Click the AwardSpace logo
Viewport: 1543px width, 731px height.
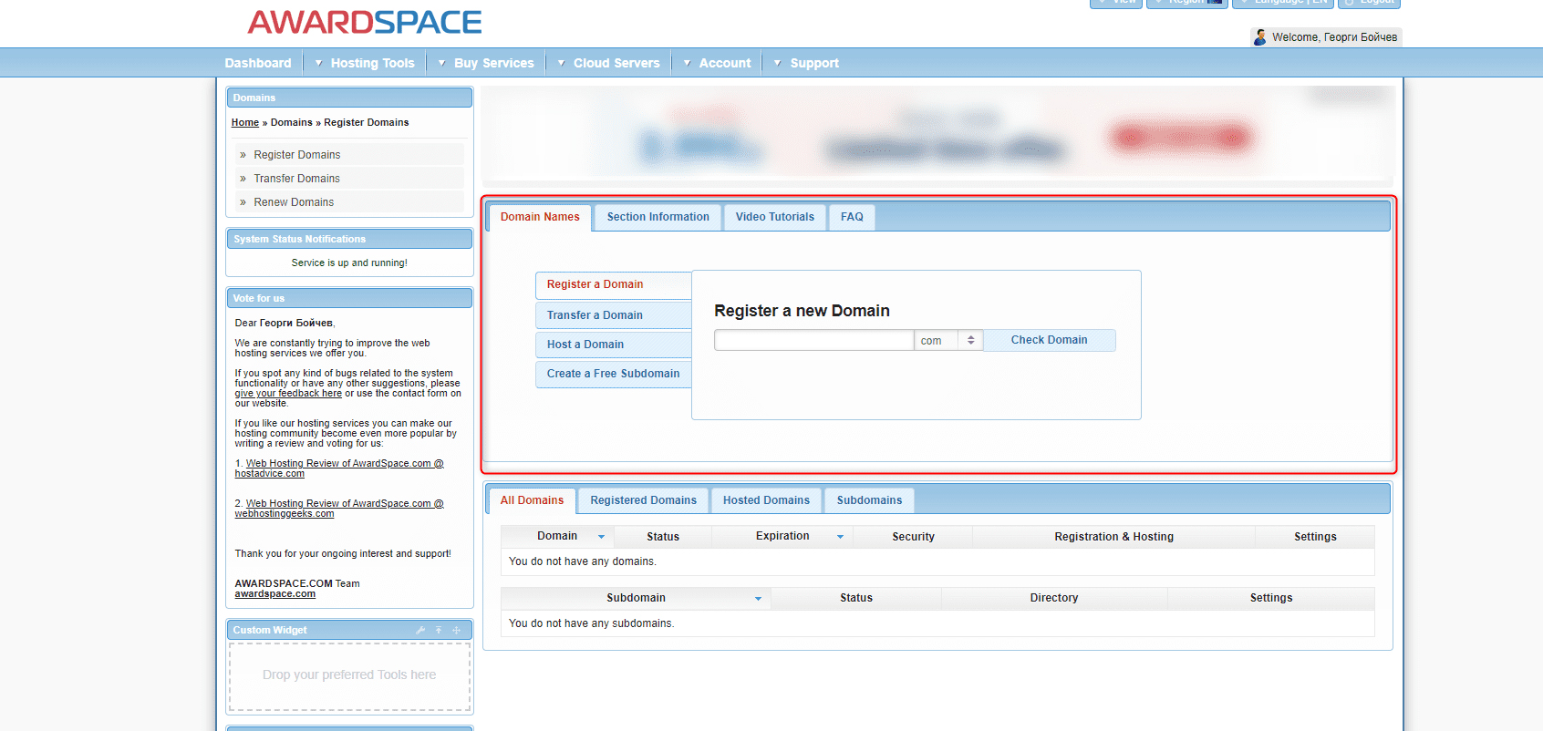pyautogui.click(x=364, y=22)
